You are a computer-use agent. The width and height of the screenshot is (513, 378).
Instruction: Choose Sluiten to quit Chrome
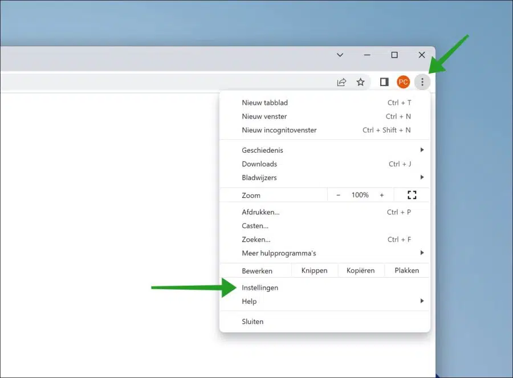(x=325, y=322)
